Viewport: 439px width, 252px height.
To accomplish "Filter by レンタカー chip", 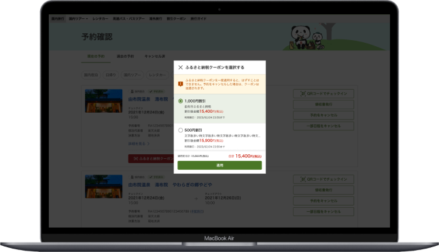I will (x=158, y=75).
